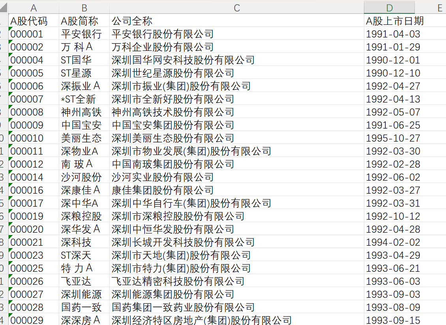This screenshot has width=446, height=325.
Task: Select listing date 1995-10-27
Action: (393, 138)
